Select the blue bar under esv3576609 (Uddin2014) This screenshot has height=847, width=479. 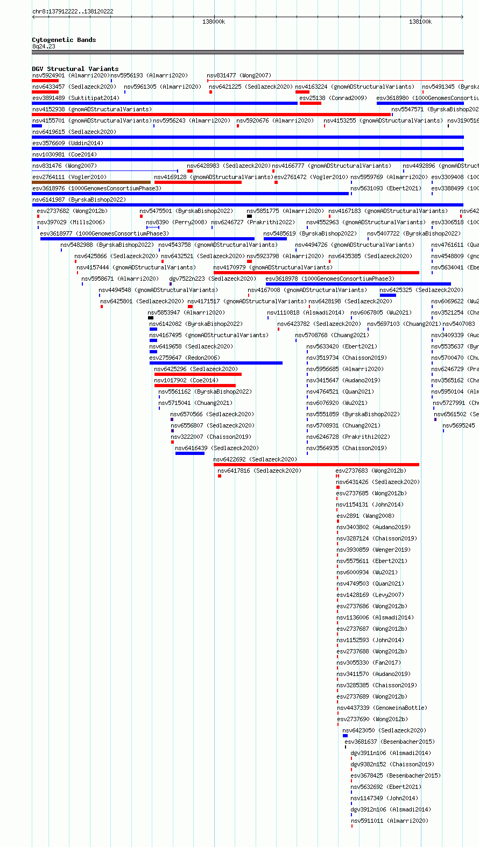point(248,148)
